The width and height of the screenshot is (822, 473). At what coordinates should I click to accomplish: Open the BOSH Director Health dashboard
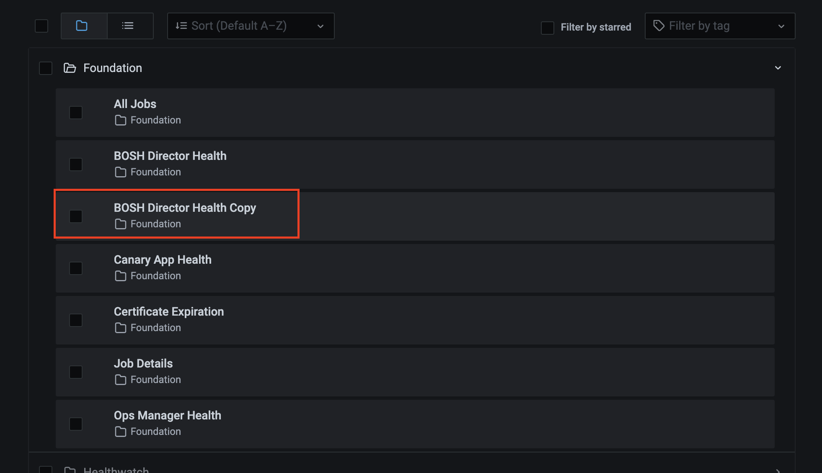click(170, 156)
